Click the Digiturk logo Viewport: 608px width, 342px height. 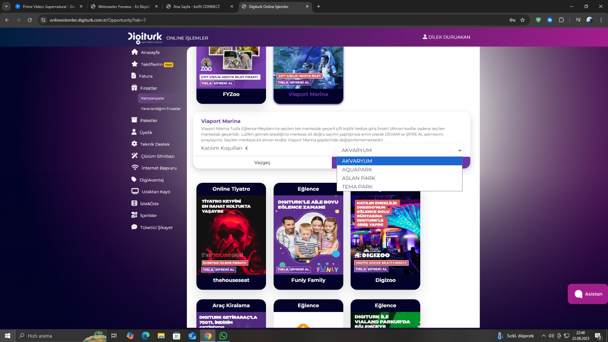click(x=145, y=37)
